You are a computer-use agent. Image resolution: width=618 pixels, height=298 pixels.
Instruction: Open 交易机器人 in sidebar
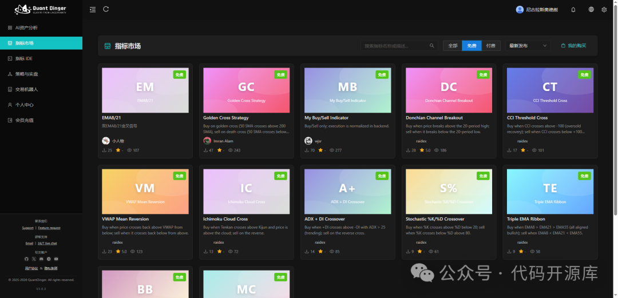[41, 89]
